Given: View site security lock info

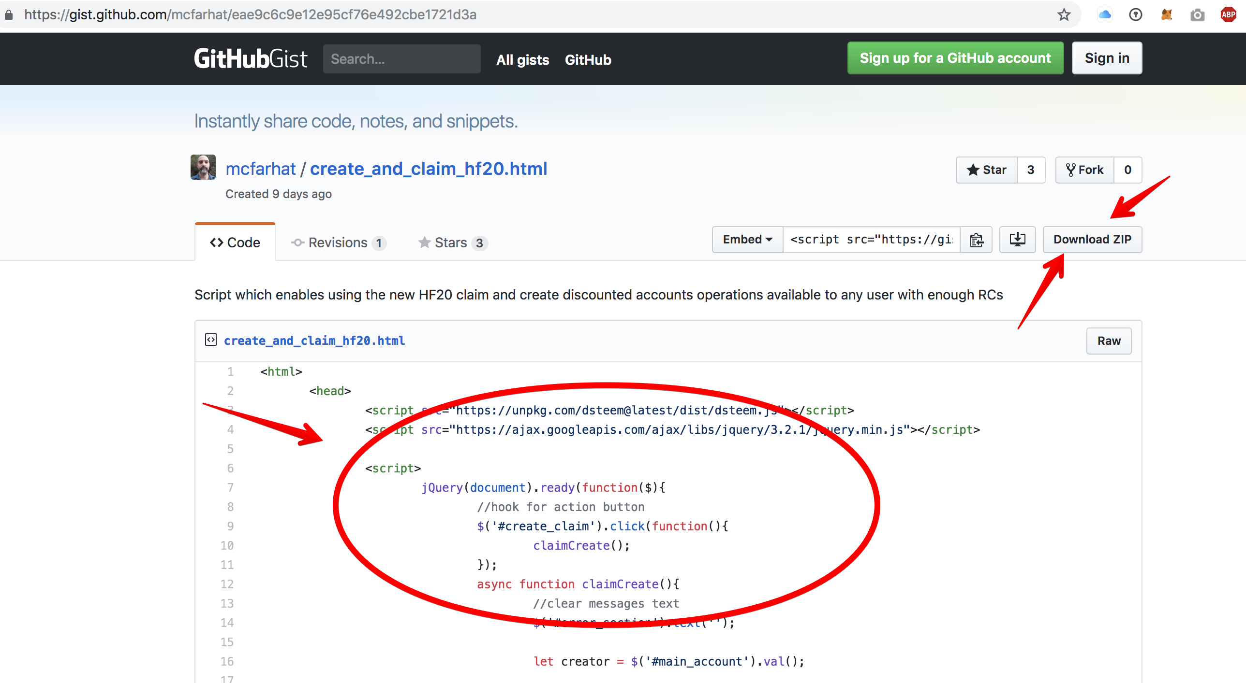Looking at the screenshot, I should pyautogui.click(x=9, y=15).
